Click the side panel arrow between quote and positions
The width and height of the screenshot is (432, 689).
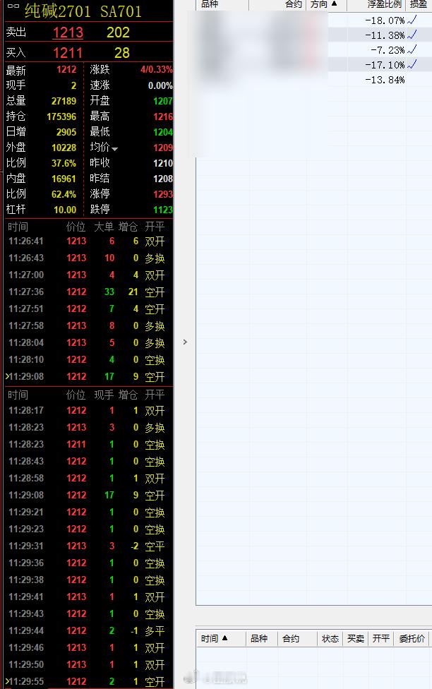[x=185, y=342]
